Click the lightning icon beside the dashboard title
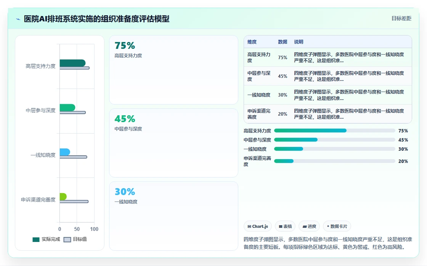427x266 pixels. click(x=18, y=19)
